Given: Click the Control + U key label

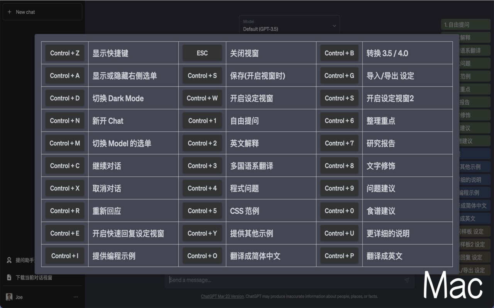Looking at the screenshot, I should (x=339, y=233).
